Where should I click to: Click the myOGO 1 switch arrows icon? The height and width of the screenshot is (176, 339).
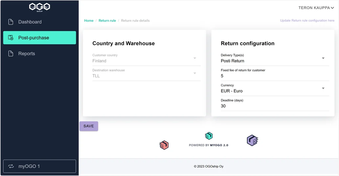click(11, 166)
